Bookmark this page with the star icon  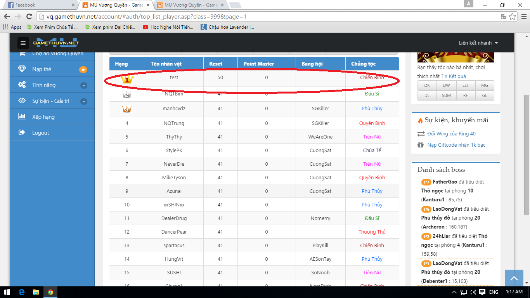(x=513, y=17)
